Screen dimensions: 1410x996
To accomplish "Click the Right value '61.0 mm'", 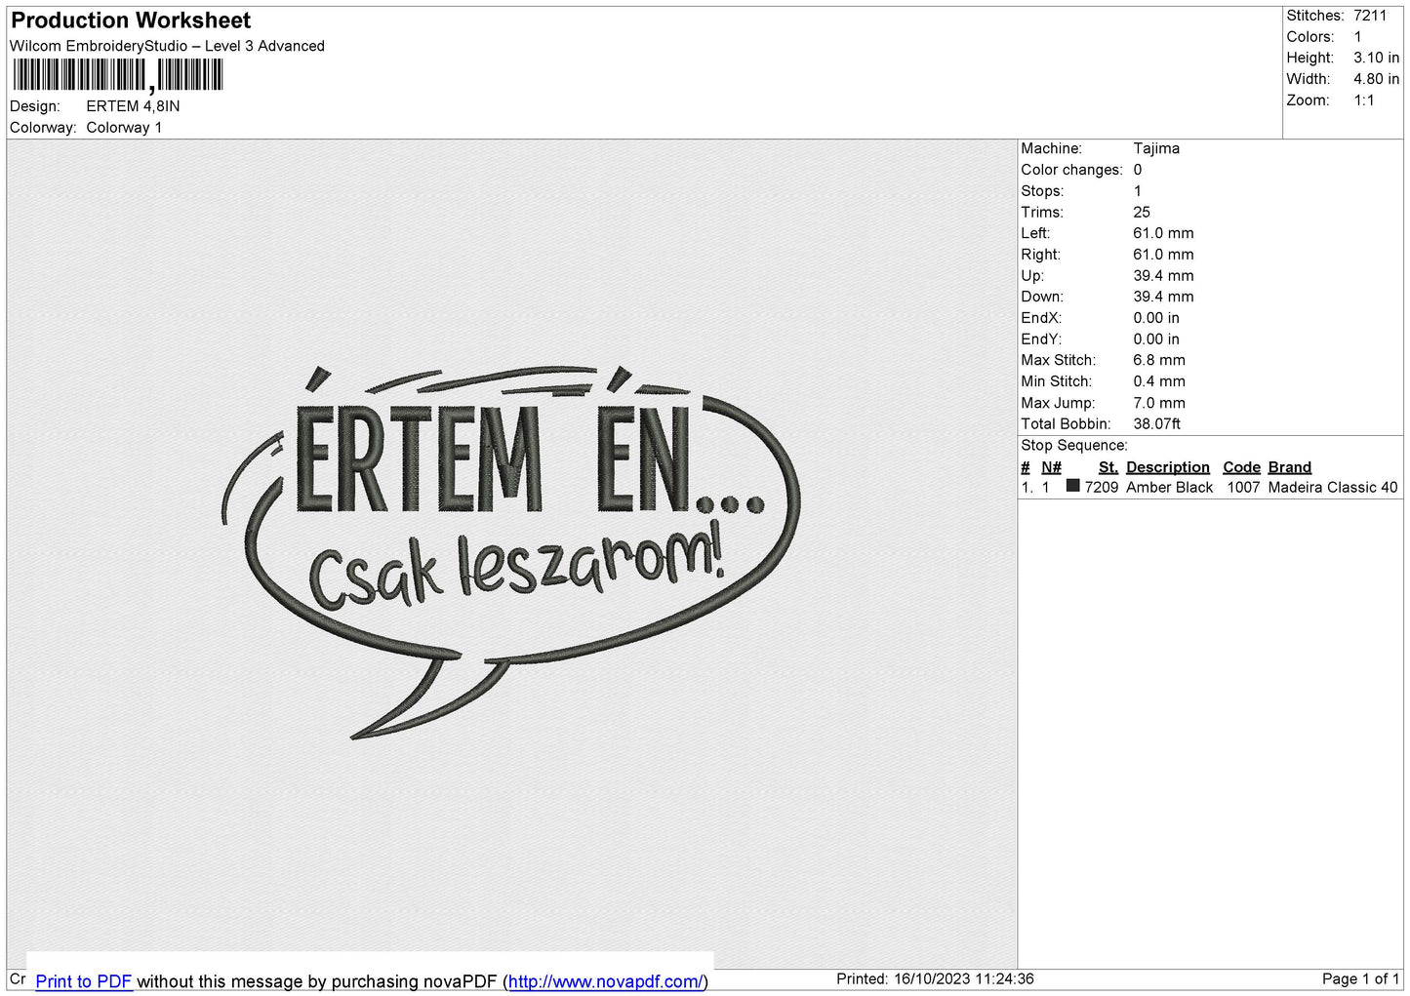I will (1163, 255).
